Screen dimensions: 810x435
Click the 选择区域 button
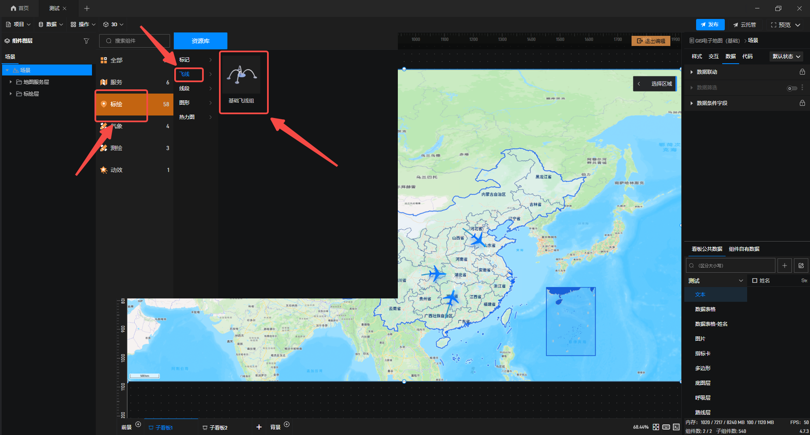tap(661, 84)
